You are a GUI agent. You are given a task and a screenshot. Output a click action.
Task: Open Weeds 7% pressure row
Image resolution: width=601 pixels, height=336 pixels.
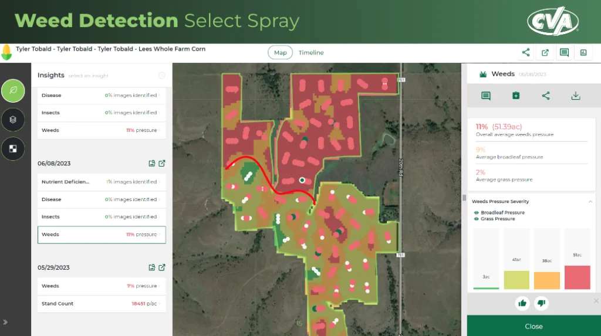click(102, 286)
